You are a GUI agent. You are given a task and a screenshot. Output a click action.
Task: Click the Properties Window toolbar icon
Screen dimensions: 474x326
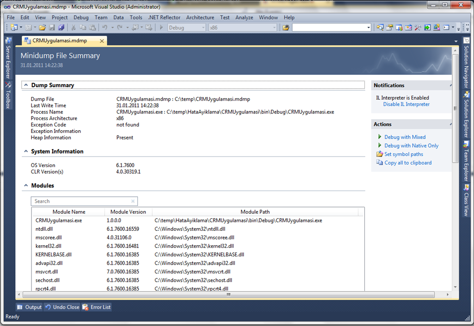point(389,27)
